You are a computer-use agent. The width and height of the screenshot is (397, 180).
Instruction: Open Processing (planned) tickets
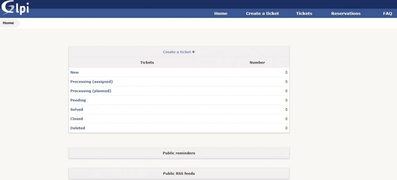91,91
